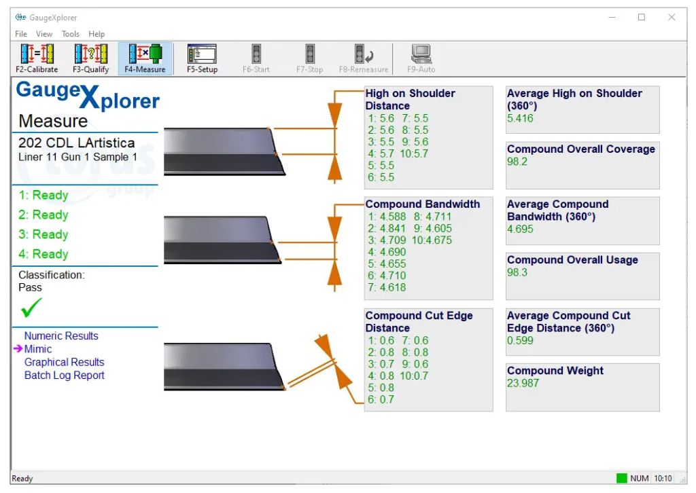
Task: Start measurement with F6-Start icon
Action: pos(256,58)
